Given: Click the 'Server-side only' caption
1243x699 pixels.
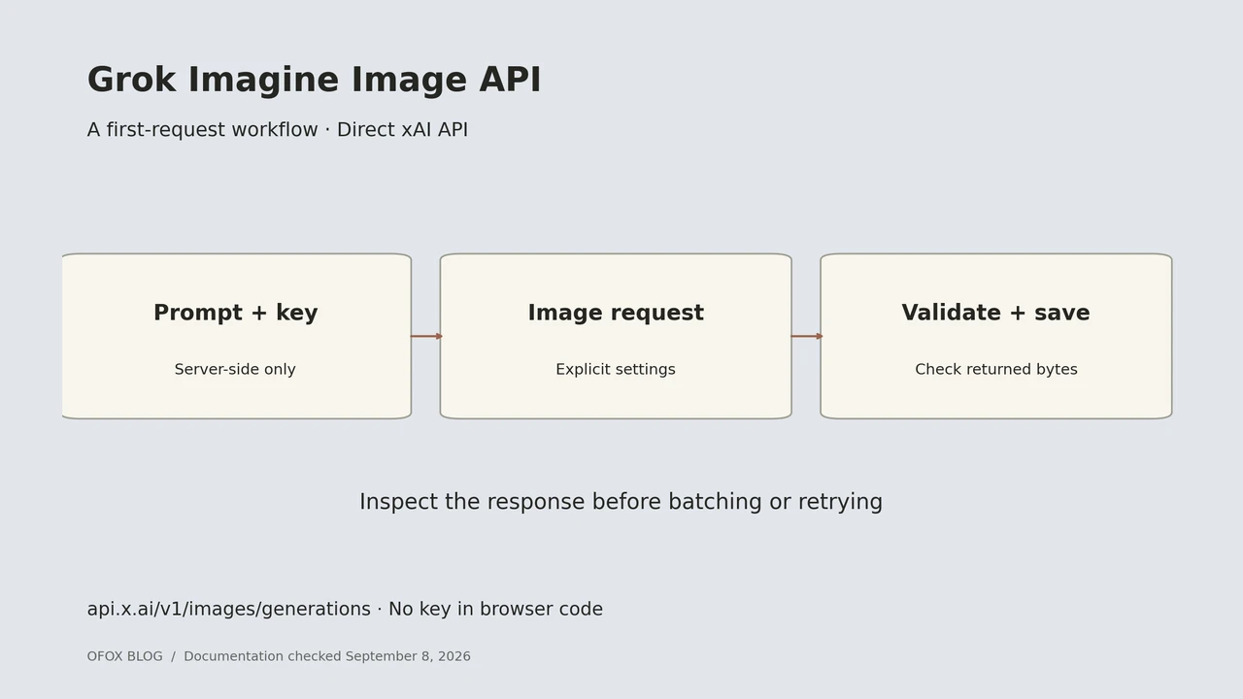Looking at the screenshot, I should pos(235,370).
